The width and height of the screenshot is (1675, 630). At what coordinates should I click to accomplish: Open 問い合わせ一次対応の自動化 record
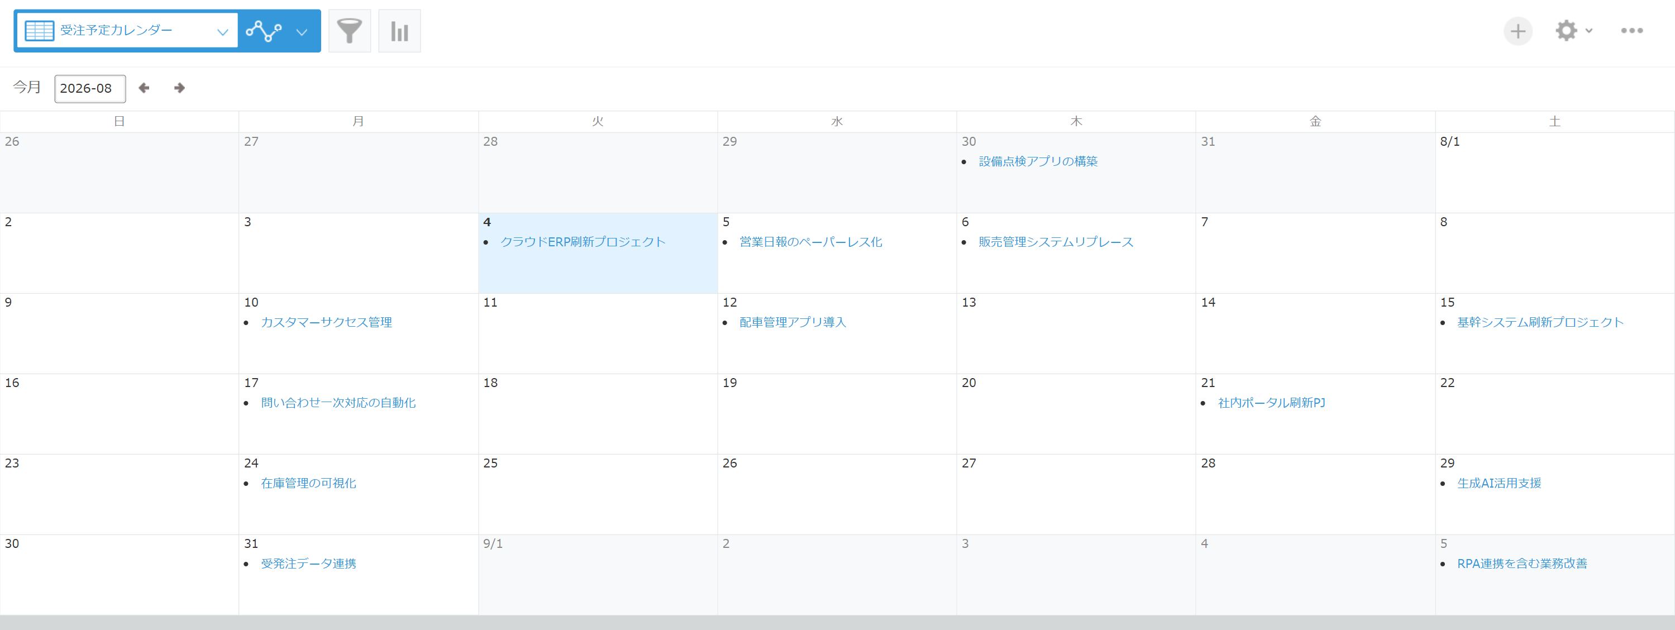click(338, 403)
